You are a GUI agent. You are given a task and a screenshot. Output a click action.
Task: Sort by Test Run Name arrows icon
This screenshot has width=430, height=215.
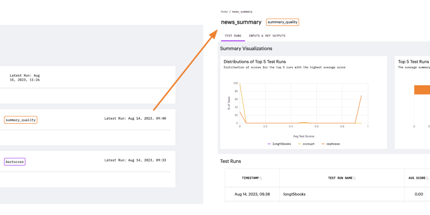(x=354, y=178)
